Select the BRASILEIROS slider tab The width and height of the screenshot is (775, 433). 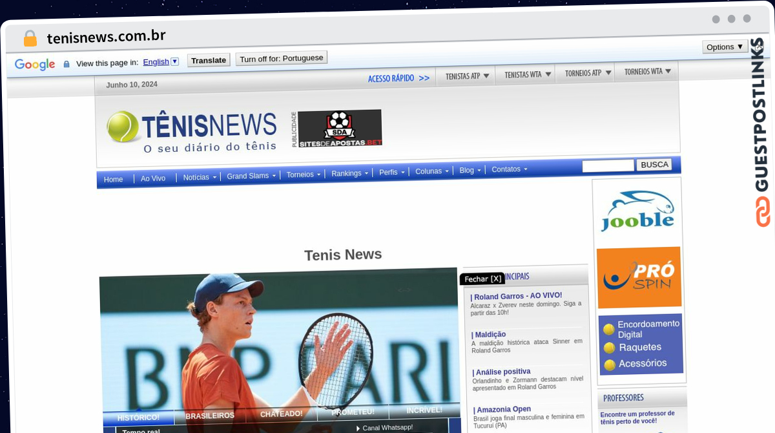[x=210, y=416]
